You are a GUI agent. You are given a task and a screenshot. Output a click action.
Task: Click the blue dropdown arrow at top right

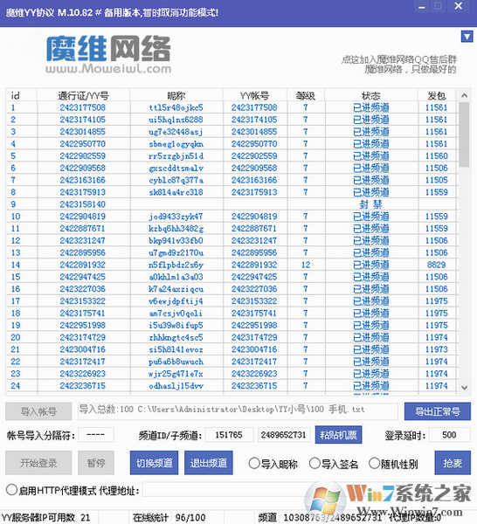pos(467,36)
